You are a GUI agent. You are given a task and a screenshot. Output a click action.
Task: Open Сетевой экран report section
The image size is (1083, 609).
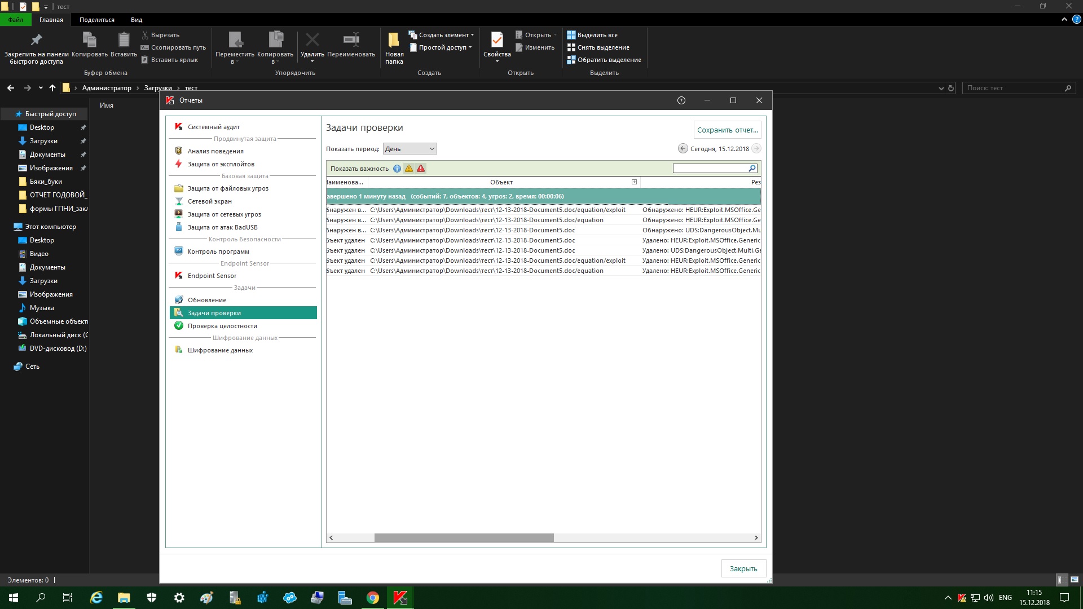(209, 201)
